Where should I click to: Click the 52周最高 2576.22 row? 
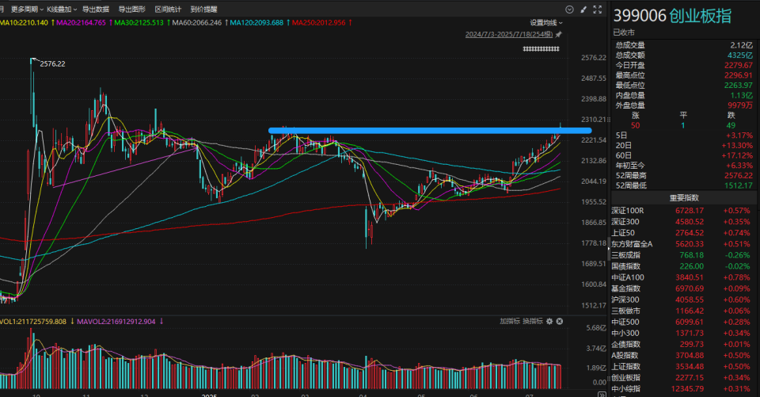click(684, 176)
